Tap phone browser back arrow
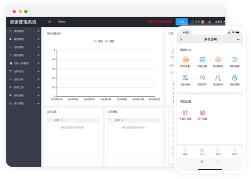Image resolution: width=251 pixels, height=179 pixels. click(202, 162)
